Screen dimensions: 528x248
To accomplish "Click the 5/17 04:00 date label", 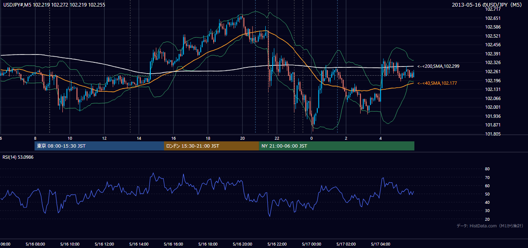I will pyautogui.click(x=380, y=244).
